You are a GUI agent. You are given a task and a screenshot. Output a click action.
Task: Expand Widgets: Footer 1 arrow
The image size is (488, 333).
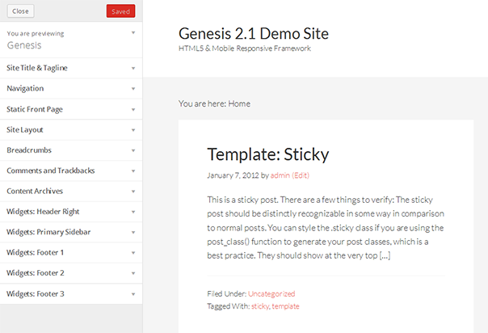pos(133,253)
